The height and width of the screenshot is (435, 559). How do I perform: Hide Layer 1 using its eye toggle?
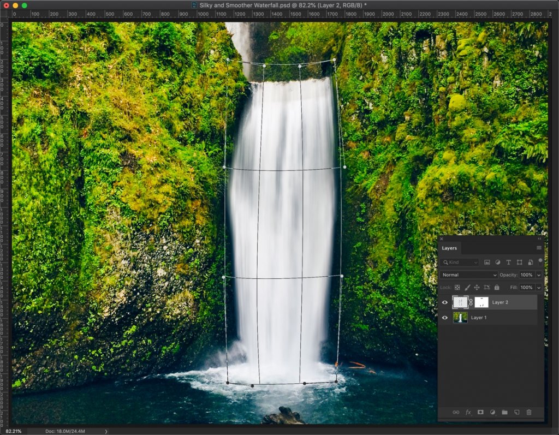point(445,317)
